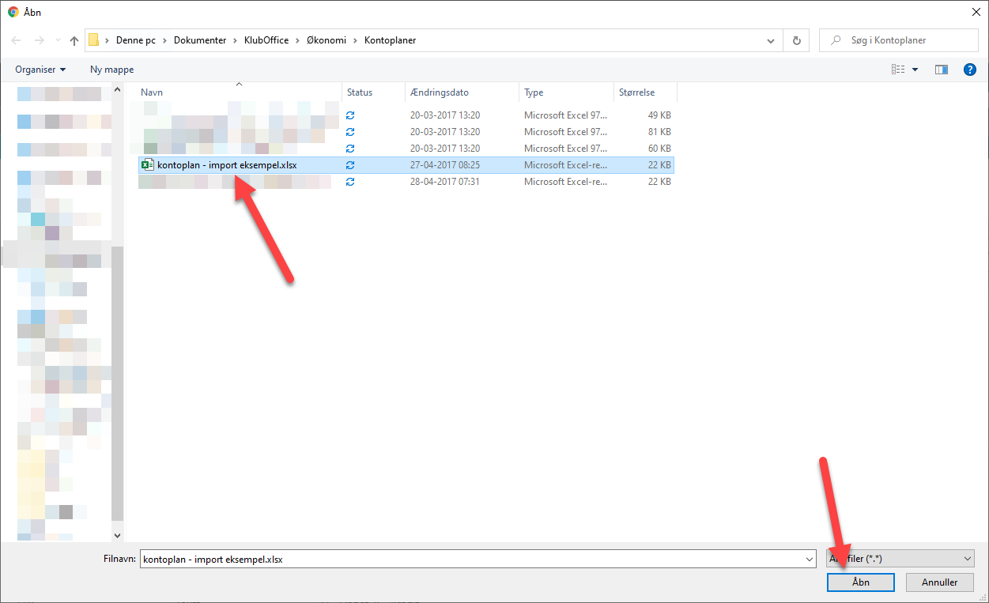The width and height of the screenshot is (989, 603).
Task: Click the Up one level arrow
Action: (74, 40)
